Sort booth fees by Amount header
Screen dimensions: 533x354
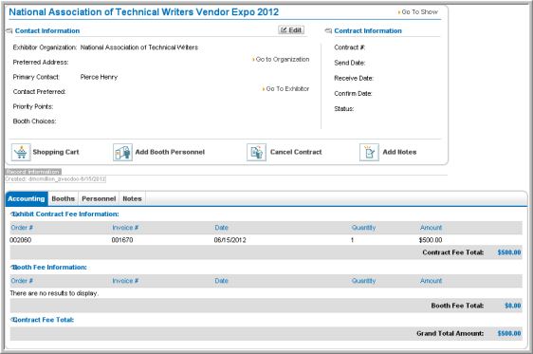[431, 281]
